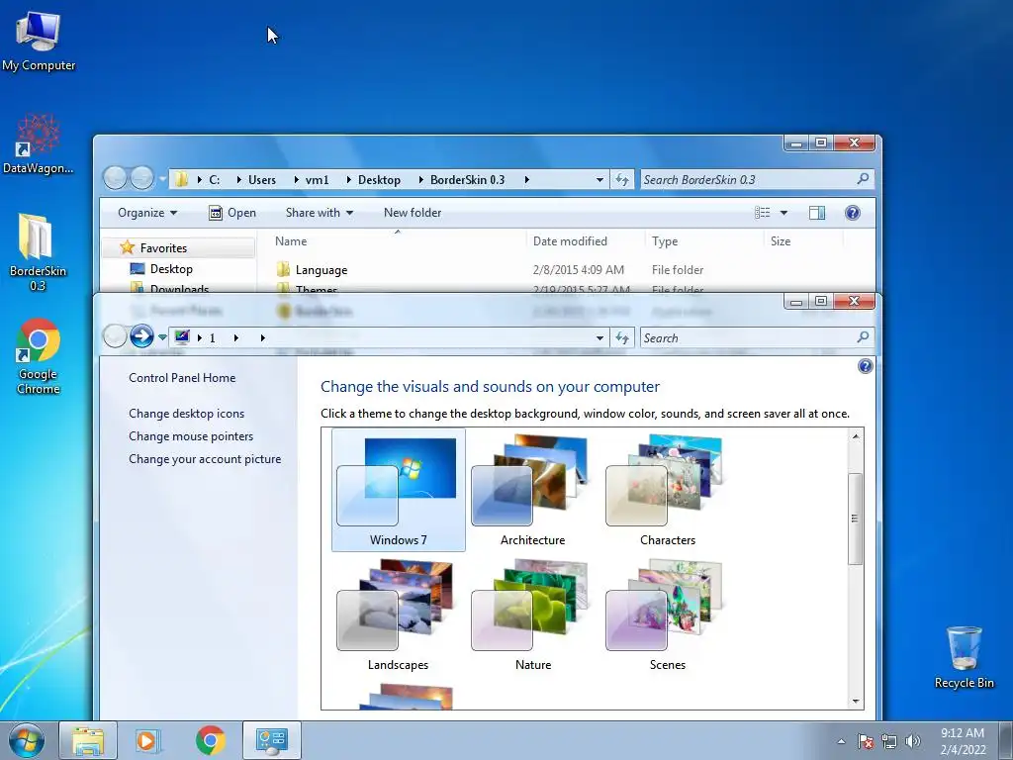Open the Windows Start orb

coord(27,740)
